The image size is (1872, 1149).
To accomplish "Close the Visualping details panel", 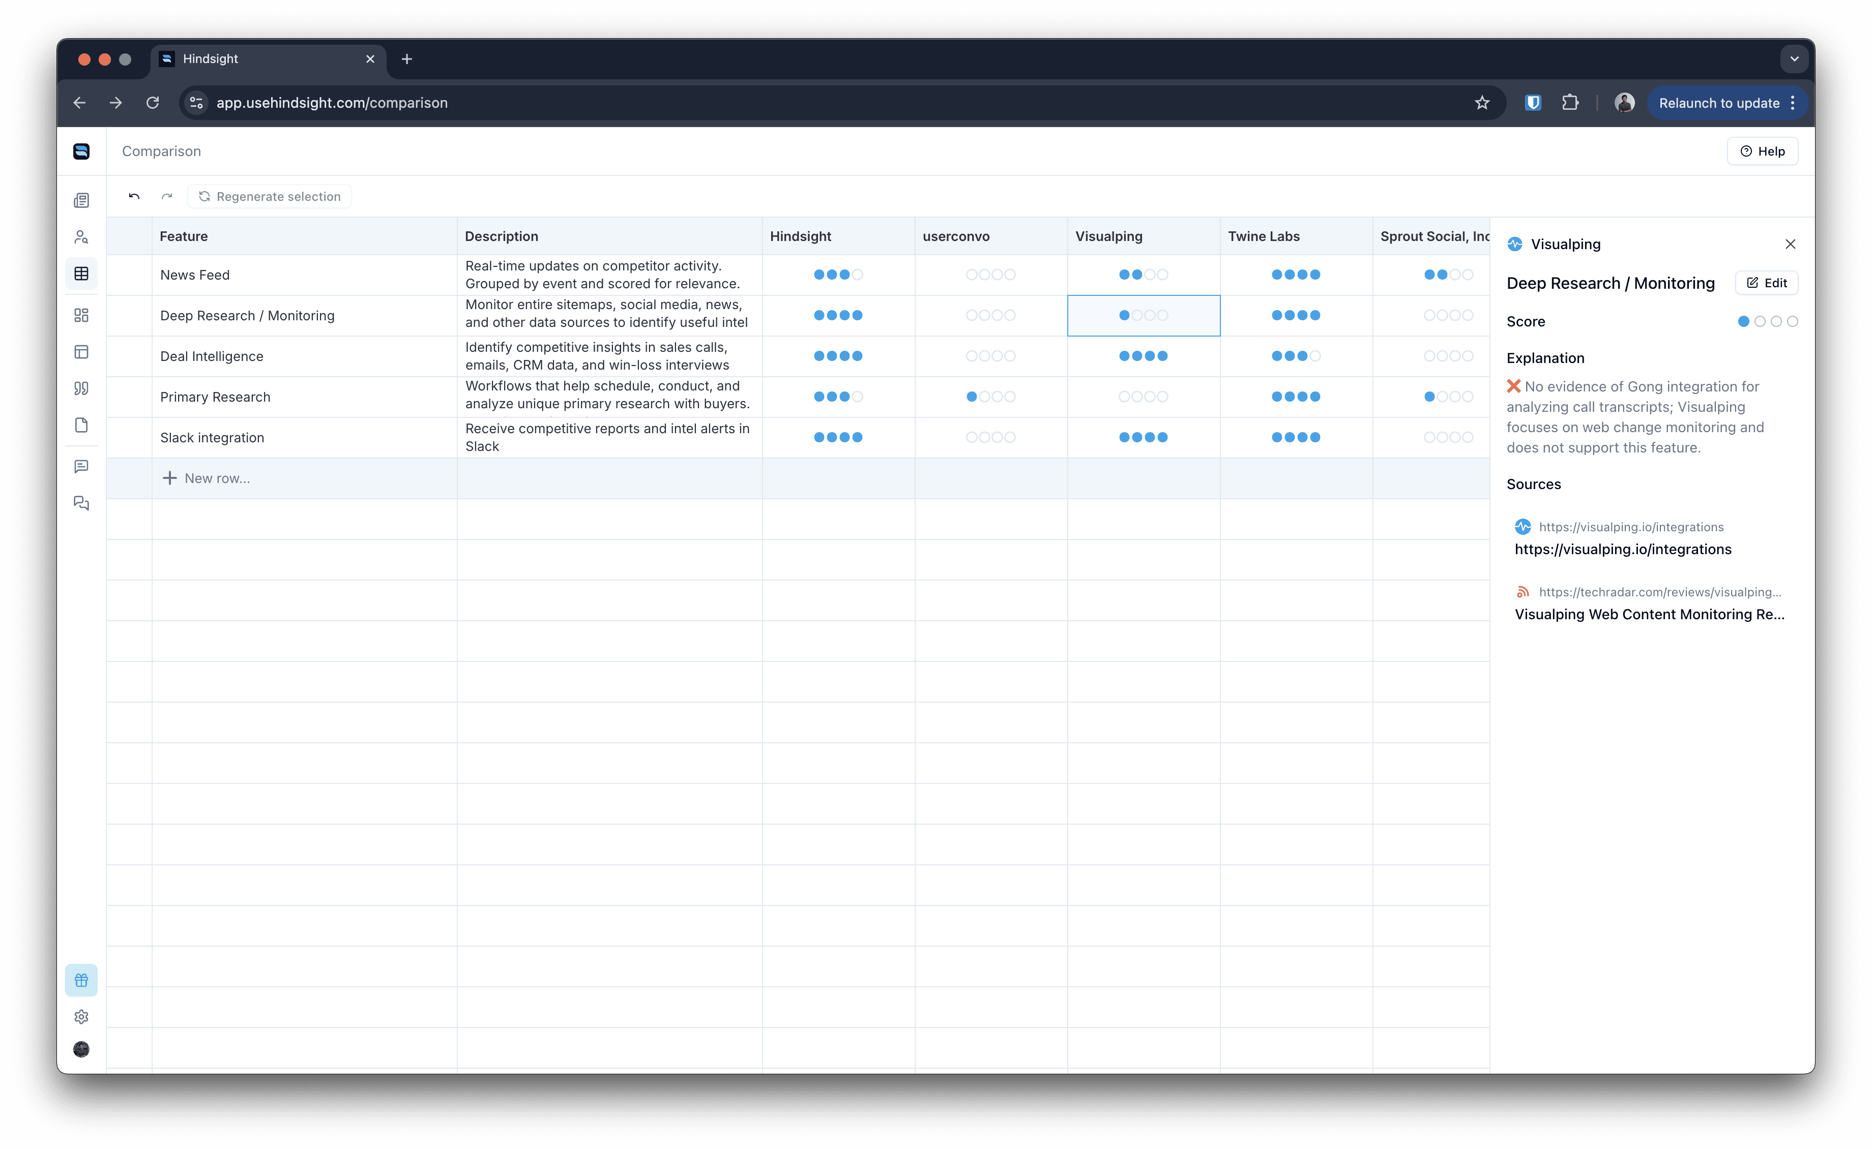I will (1790, 244).
